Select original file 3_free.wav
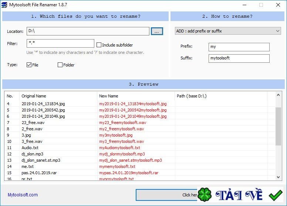The image size is (287, 206). (32, 141)
